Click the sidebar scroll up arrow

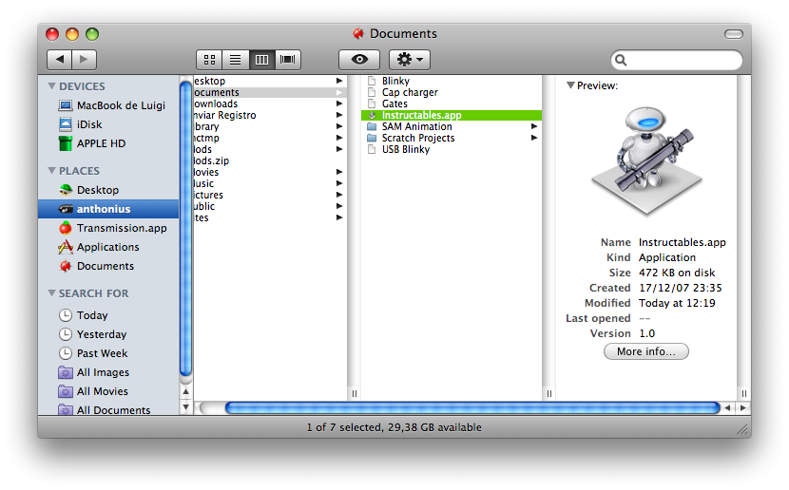pyautogui.click(x=185, y=391)
